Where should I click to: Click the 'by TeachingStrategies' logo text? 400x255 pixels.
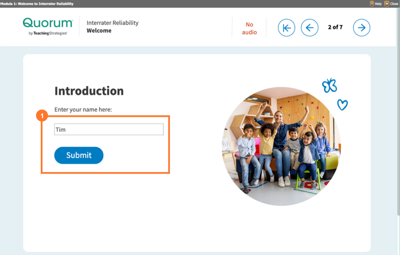tap(48, 34)
